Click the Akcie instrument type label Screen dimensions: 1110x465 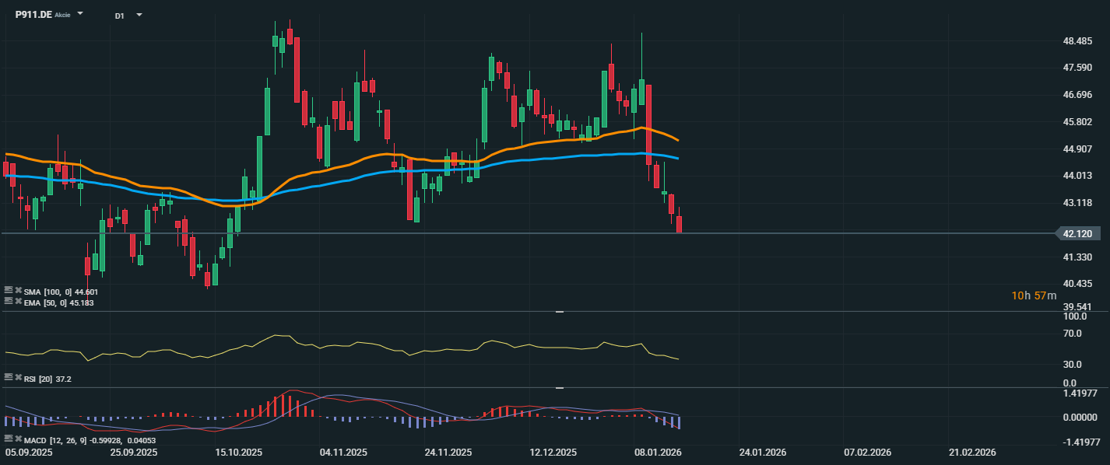(x=62, y=15)
